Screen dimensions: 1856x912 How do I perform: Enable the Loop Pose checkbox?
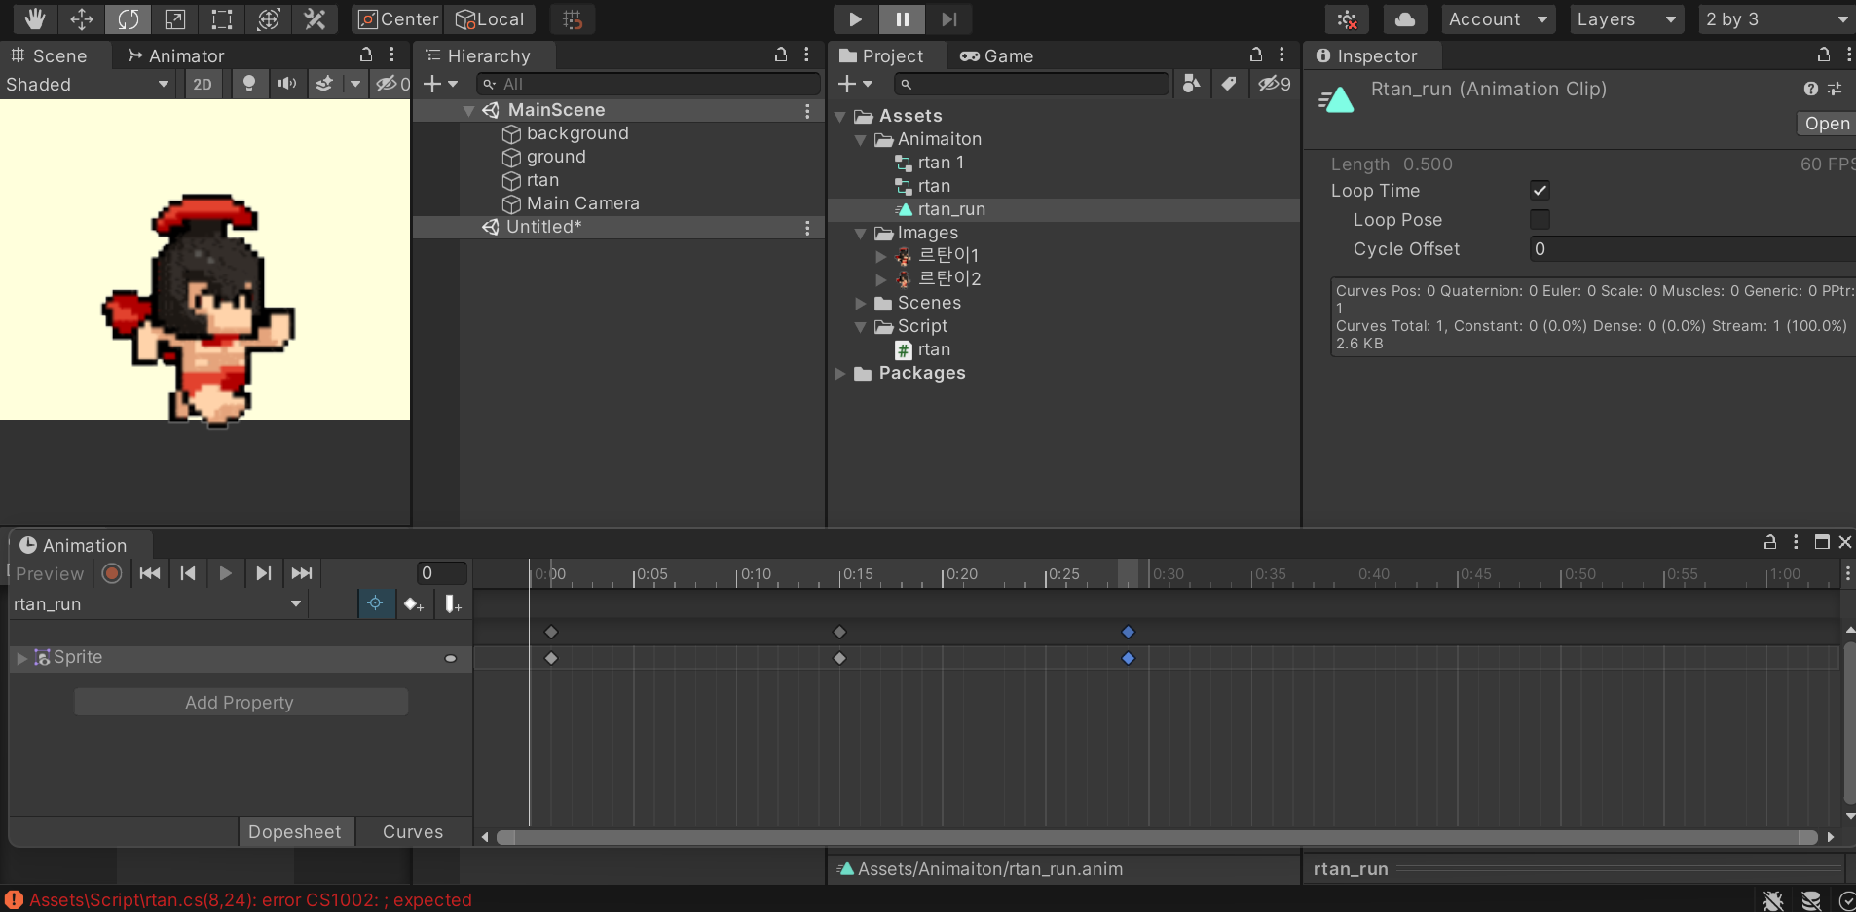point(1540,220)
